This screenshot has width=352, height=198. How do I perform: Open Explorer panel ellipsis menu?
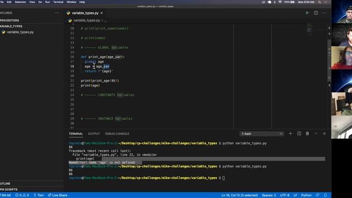pyautogui.click(x=57, y=13)
